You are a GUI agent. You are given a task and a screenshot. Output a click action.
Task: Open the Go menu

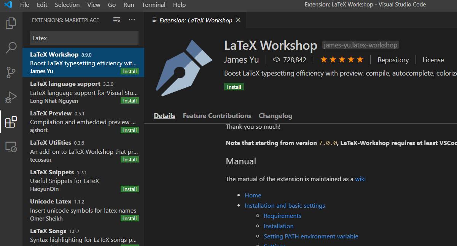pos(112,5)
